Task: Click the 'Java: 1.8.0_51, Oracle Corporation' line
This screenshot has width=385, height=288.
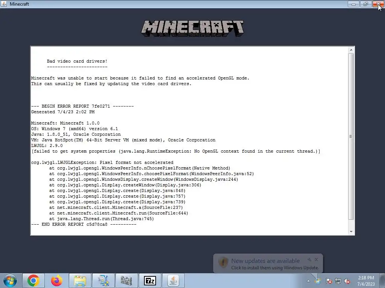Action: [76, 135]
